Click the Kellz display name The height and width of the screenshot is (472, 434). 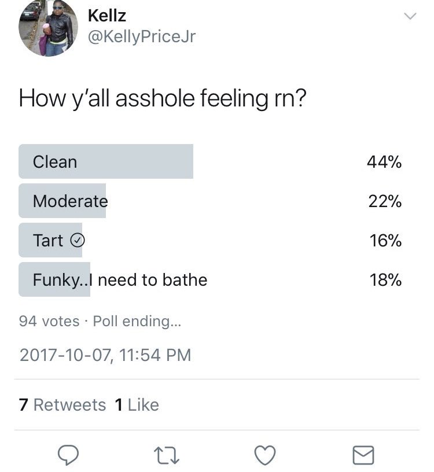[106, 15]
